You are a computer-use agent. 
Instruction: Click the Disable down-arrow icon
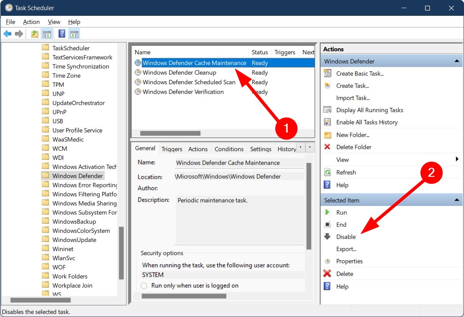327,237
